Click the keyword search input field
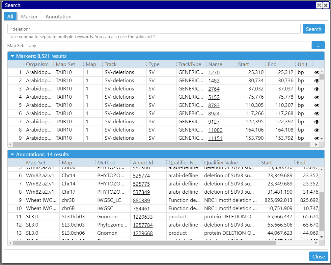This screenshot has height=265, width=331. pyautogui.click(x=154, y=29)
